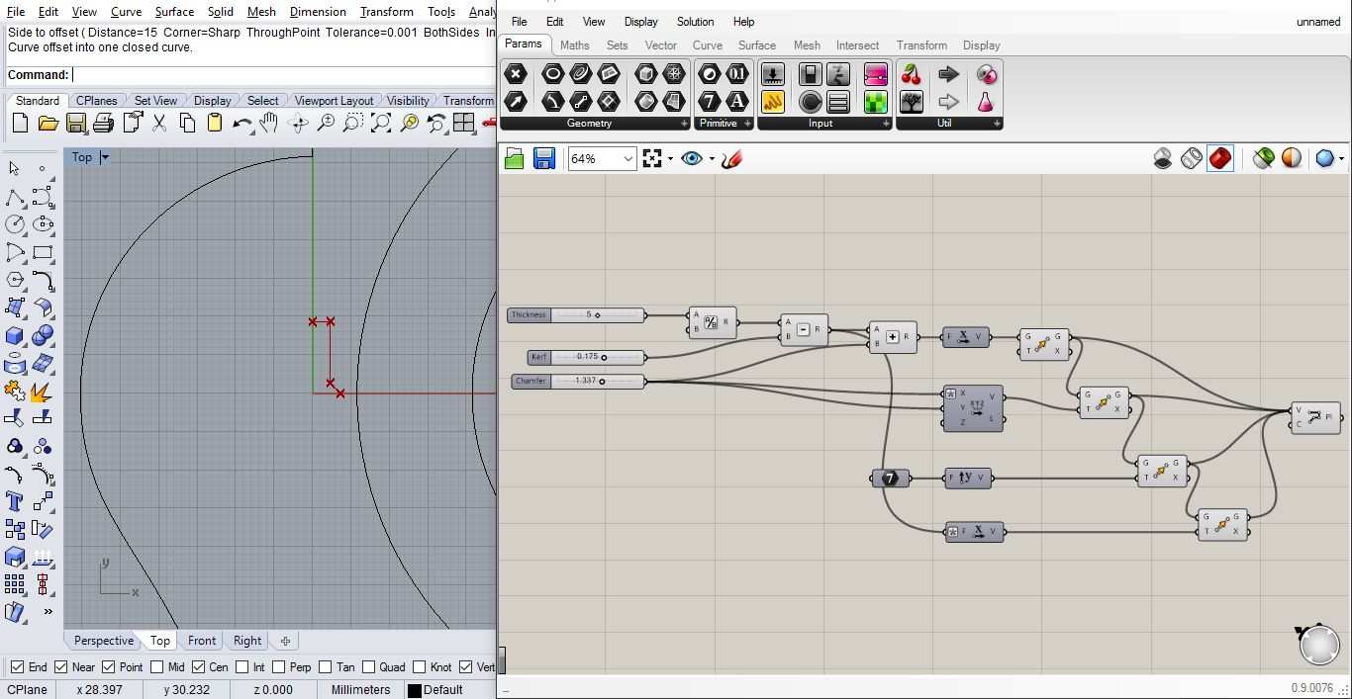Expand the Input panel with its plus

coord(886,124)
